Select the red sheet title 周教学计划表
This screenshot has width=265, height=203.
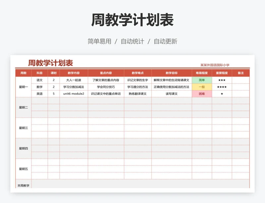point(51,63)
